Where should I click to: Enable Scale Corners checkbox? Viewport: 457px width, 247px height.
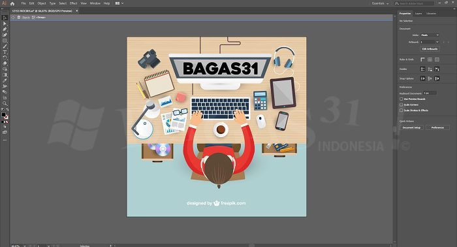[x=402, y=105]
